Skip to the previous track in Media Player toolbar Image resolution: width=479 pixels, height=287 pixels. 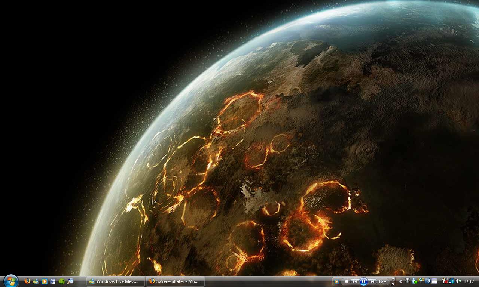tap(355, 281)
